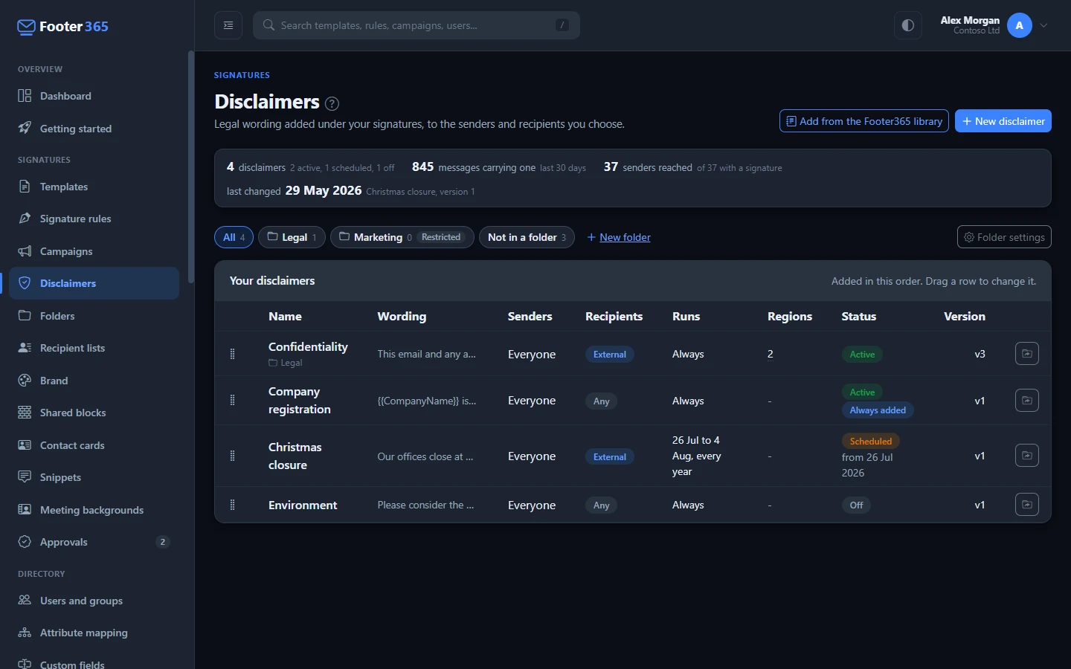Click the move-to-folder icon on Christmas closure row
Image resolution: width=1071 pixels, height=669 pixels.
click(1027, 456)
